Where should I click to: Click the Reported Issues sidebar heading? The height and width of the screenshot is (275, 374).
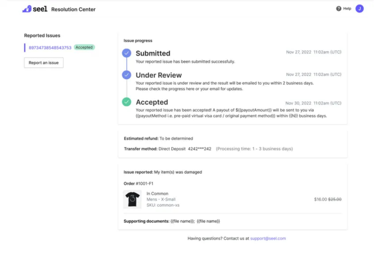pos(42,36)
